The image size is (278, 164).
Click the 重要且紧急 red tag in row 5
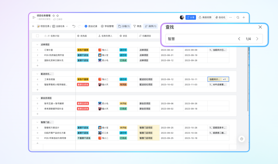(83, 84)
